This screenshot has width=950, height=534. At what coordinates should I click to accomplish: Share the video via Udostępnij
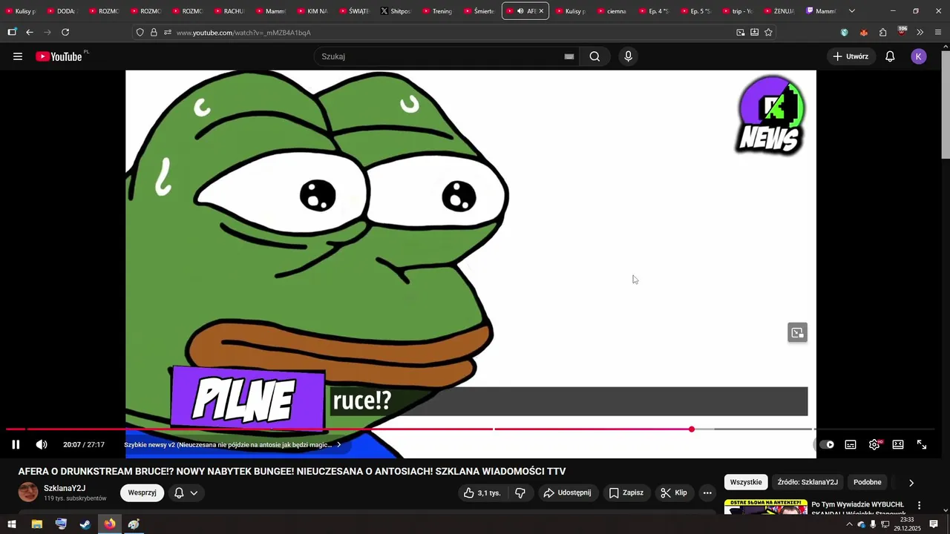567,492
